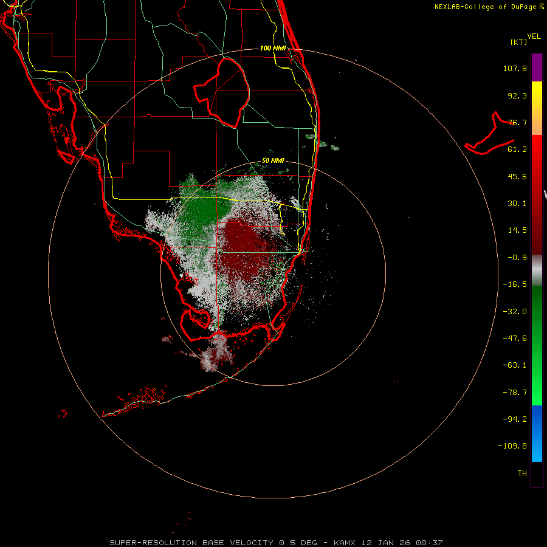
Task: Click the VEL legend title
Action: (x=534, y=36)
